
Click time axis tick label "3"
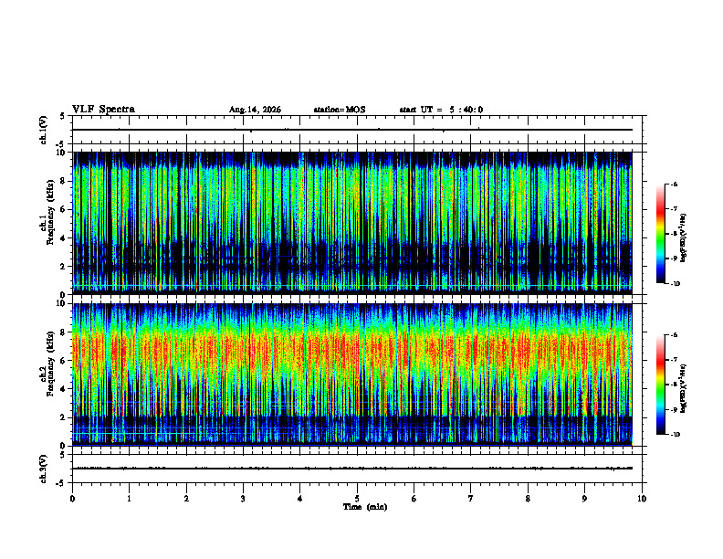tap(243, 499)
